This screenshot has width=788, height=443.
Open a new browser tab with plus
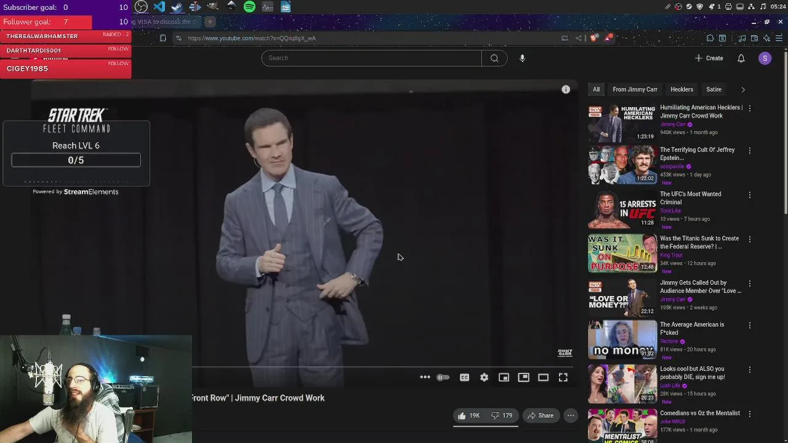coord(209,22)
